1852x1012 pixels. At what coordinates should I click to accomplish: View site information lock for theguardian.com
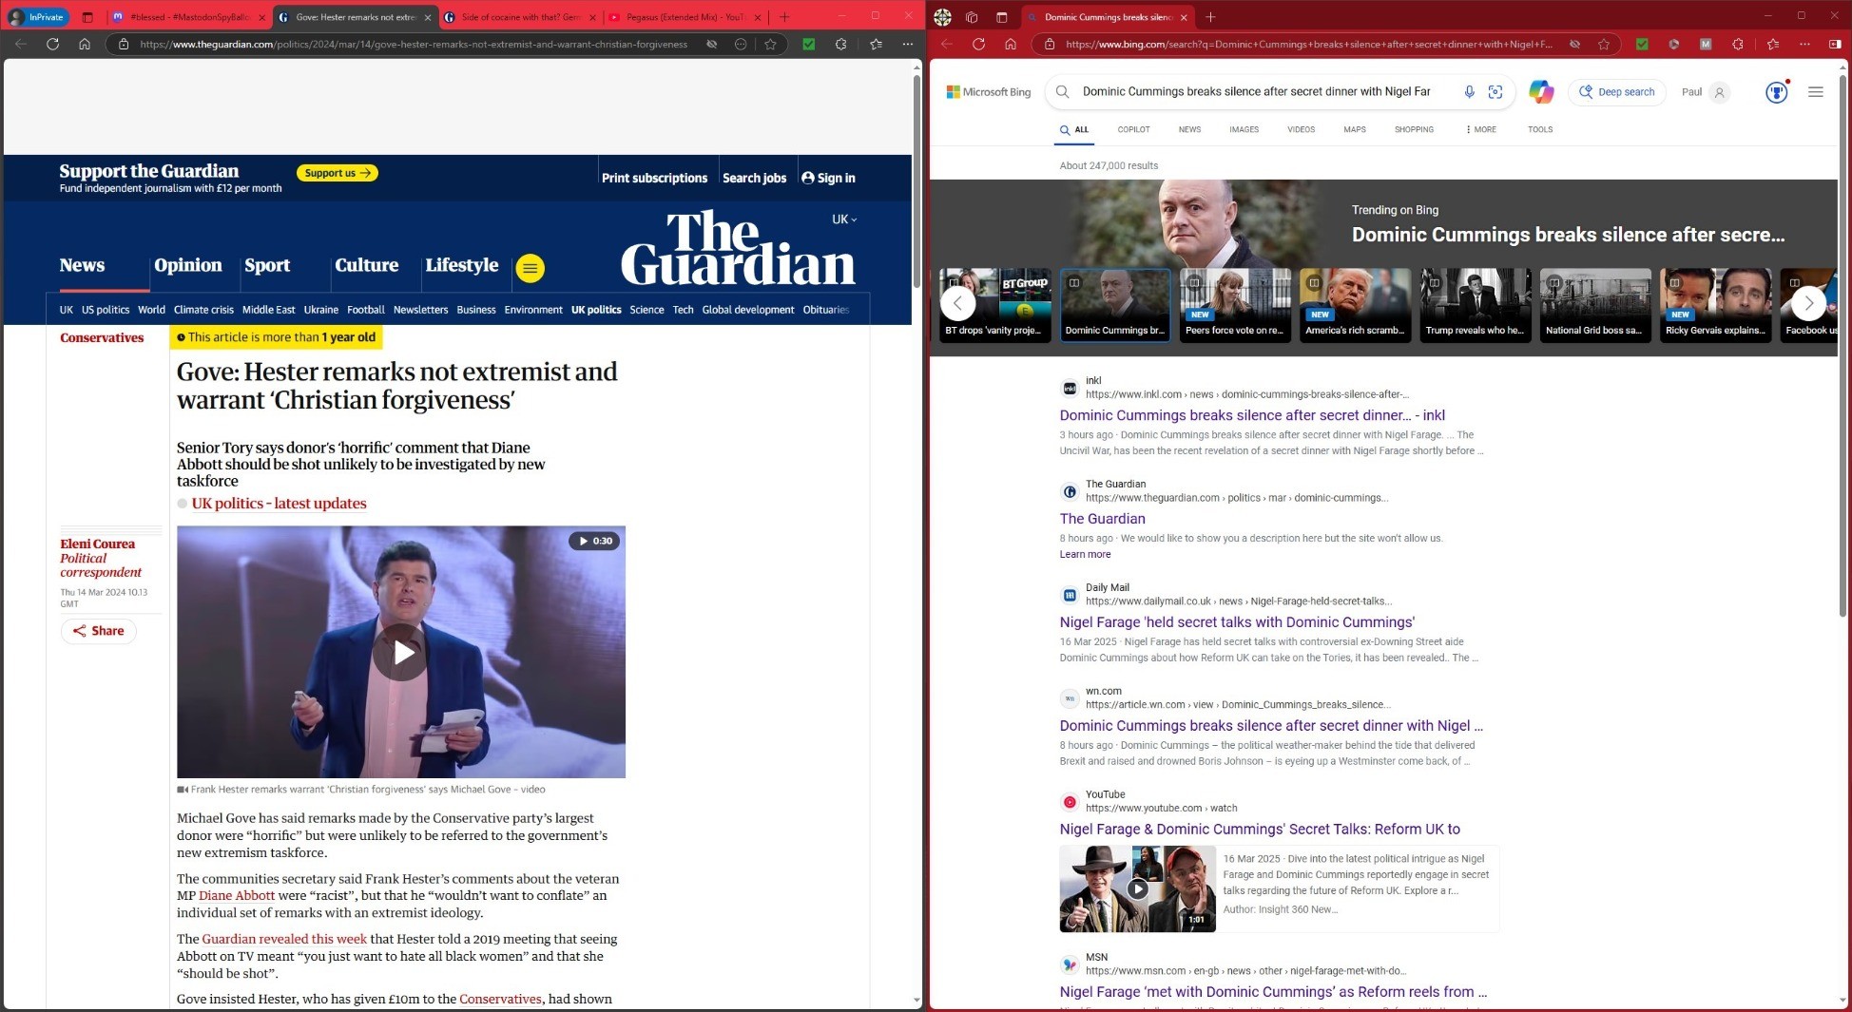(124, 44)
